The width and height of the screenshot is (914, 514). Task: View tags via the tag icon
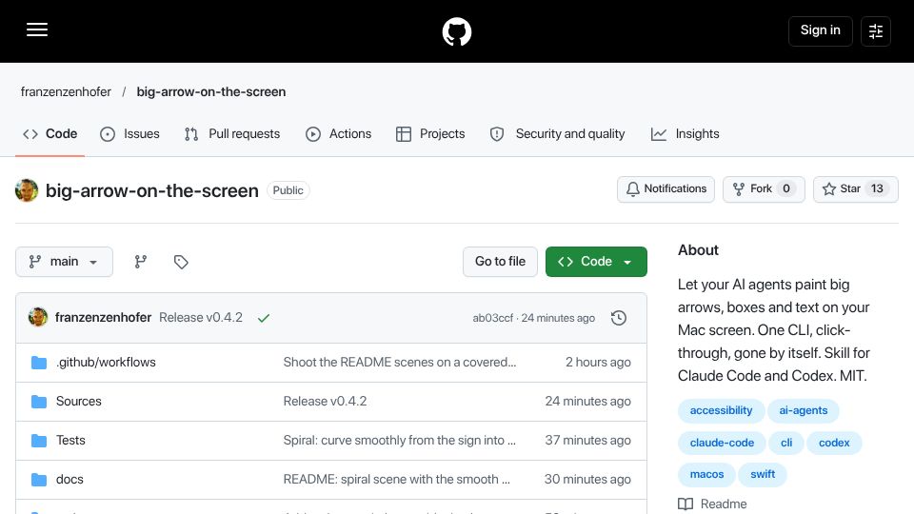point(181,262)
